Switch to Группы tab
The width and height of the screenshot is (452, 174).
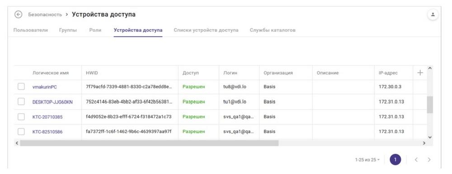[x=68, y=30]
